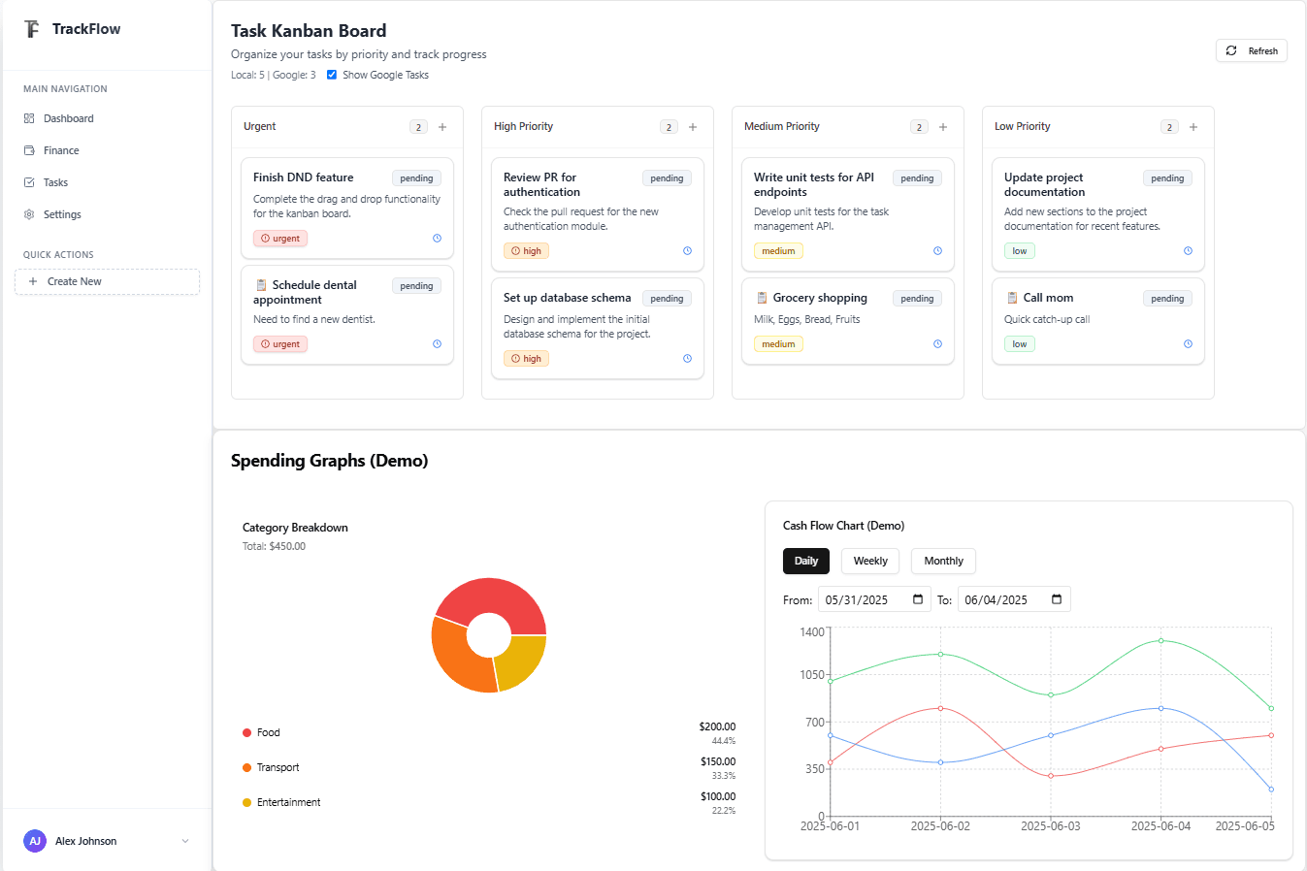Add task using High Priority plus icon
This screenshot has width=1307, height=871.
pyautogui.click(x=693, y=127)
